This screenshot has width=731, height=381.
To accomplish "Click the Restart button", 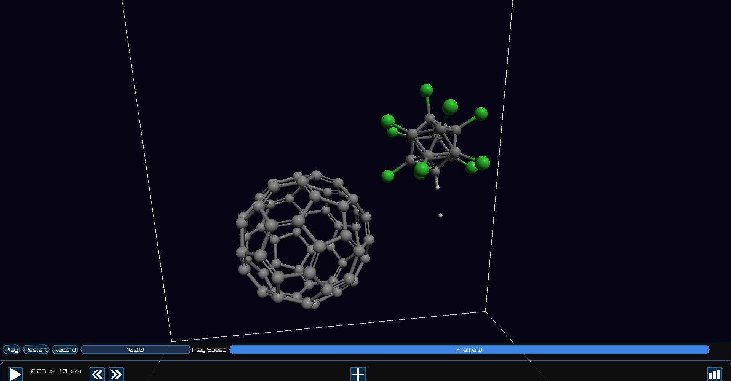I will point(36,349).
